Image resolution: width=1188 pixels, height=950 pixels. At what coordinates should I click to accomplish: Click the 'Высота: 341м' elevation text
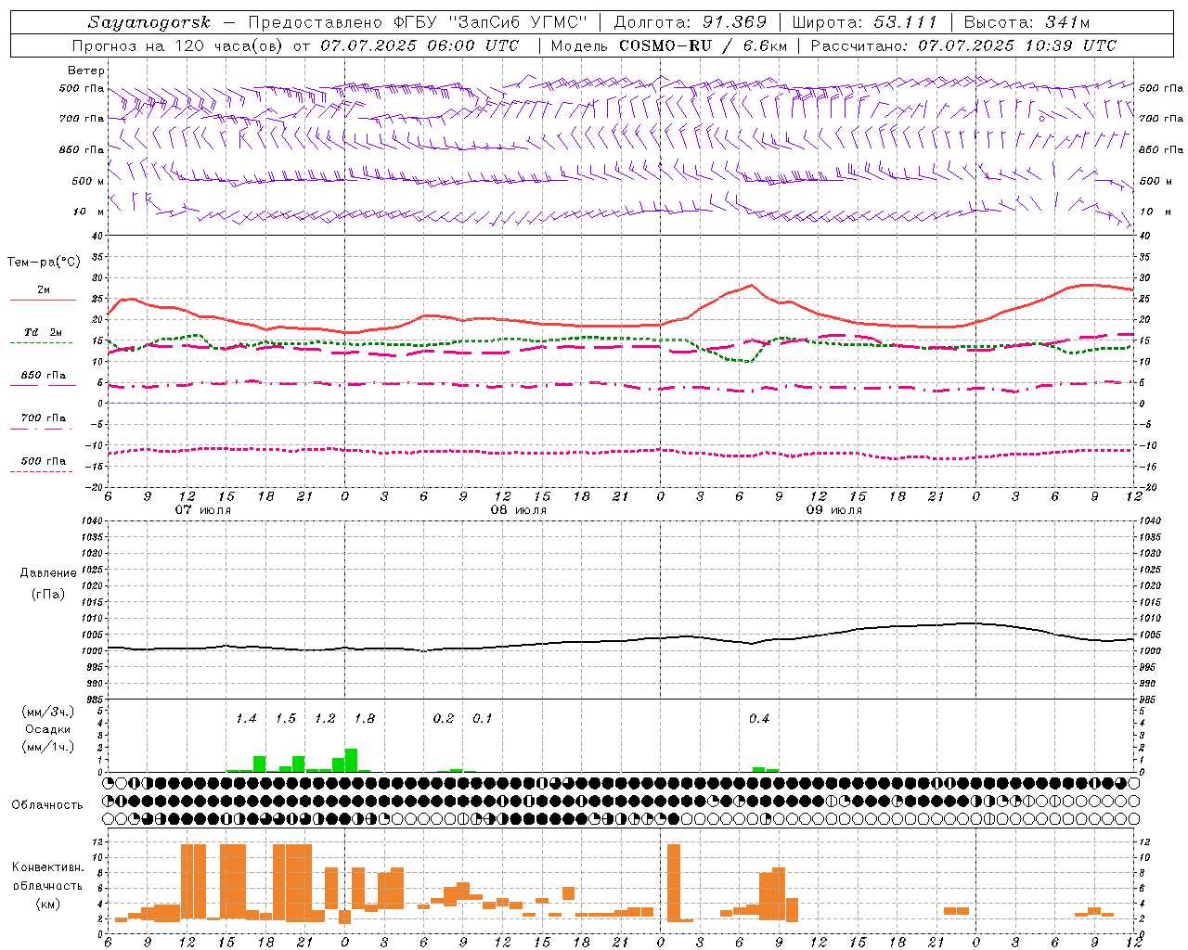point(1027,23)
